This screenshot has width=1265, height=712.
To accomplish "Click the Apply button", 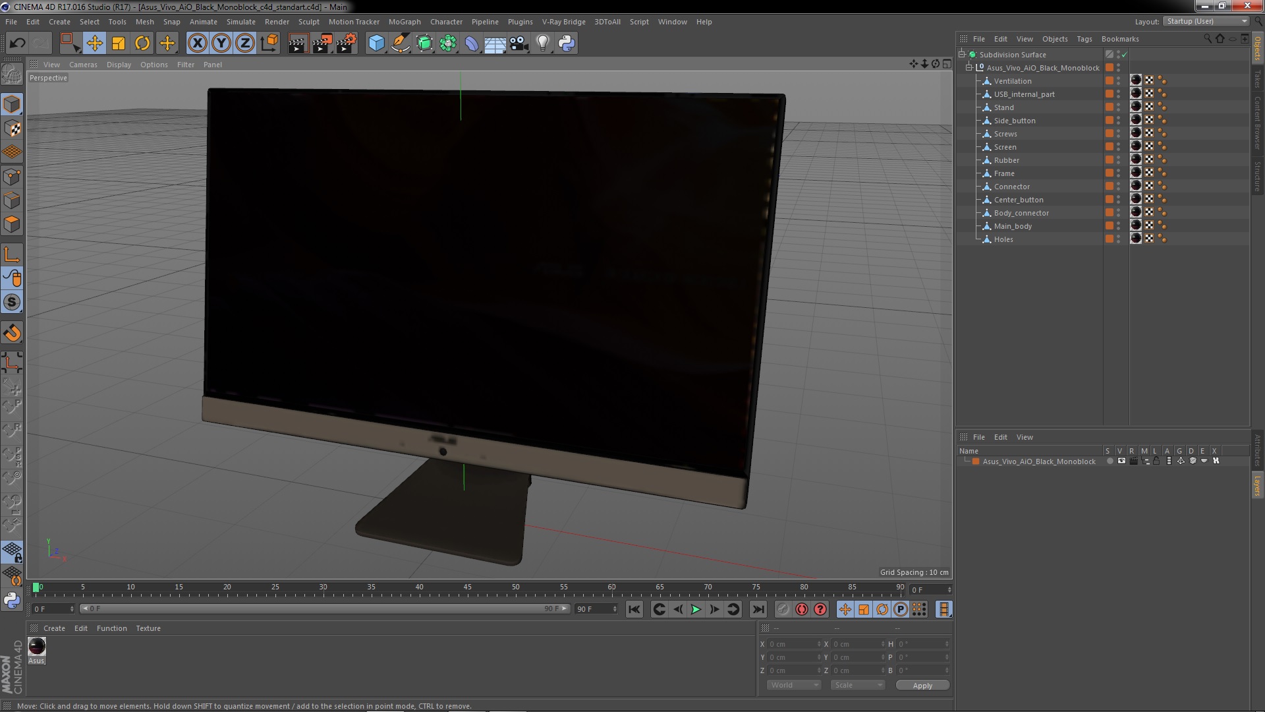I will tap(922, 686).
